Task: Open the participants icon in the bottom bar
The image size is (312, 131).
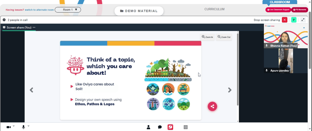Action: click(x=149, y=127)
